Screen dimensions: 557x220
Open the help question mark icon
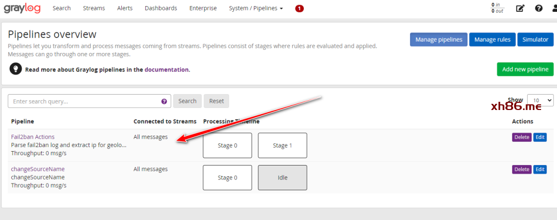coord(538,8)
